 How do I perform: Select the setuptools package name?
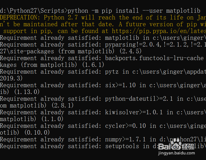pyautogui.click(x=122, y=146)
